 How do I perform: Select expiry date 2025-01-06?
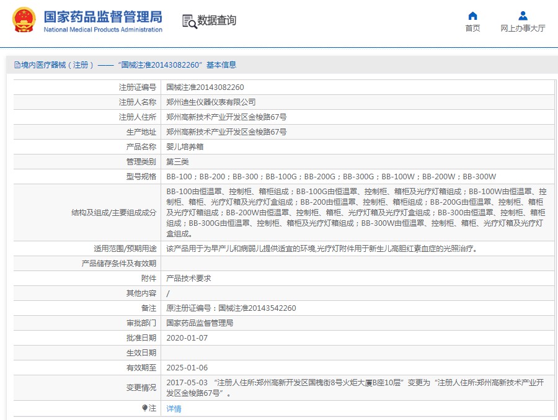coord(187,368)
